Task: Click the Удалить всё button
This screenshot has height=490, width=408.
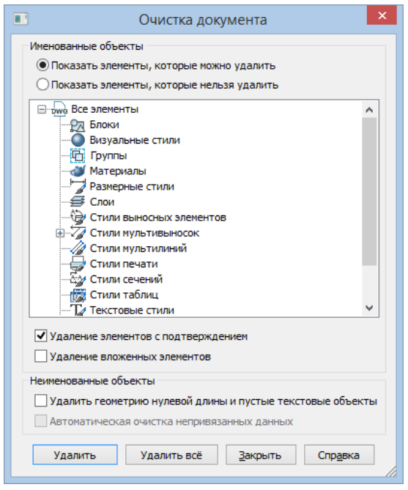Action: tap(171, 455)
